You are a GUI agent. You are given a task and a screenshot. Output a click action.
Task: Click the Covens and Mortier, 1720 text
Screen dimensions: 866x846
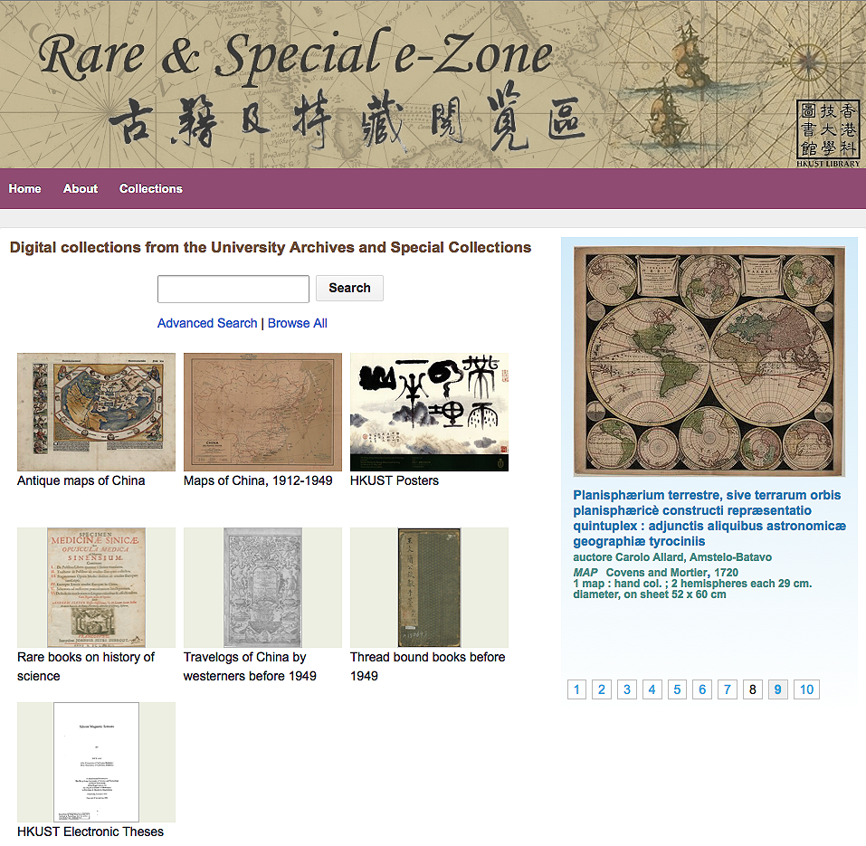tap(671, 573)
